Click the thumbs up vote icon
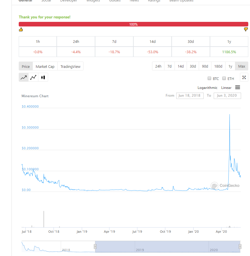The image size is (250, 256). tap(21, 30)
